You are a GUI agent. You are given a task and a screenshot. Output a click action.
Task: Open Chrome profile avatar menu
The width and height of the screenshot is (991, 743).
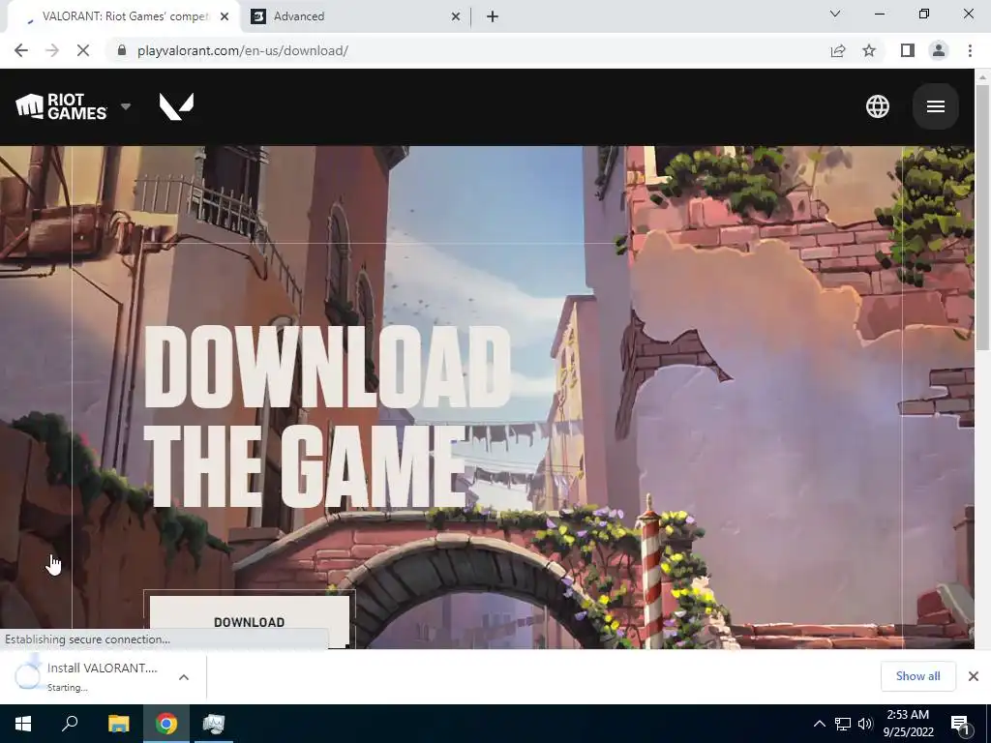coord(939,50)
